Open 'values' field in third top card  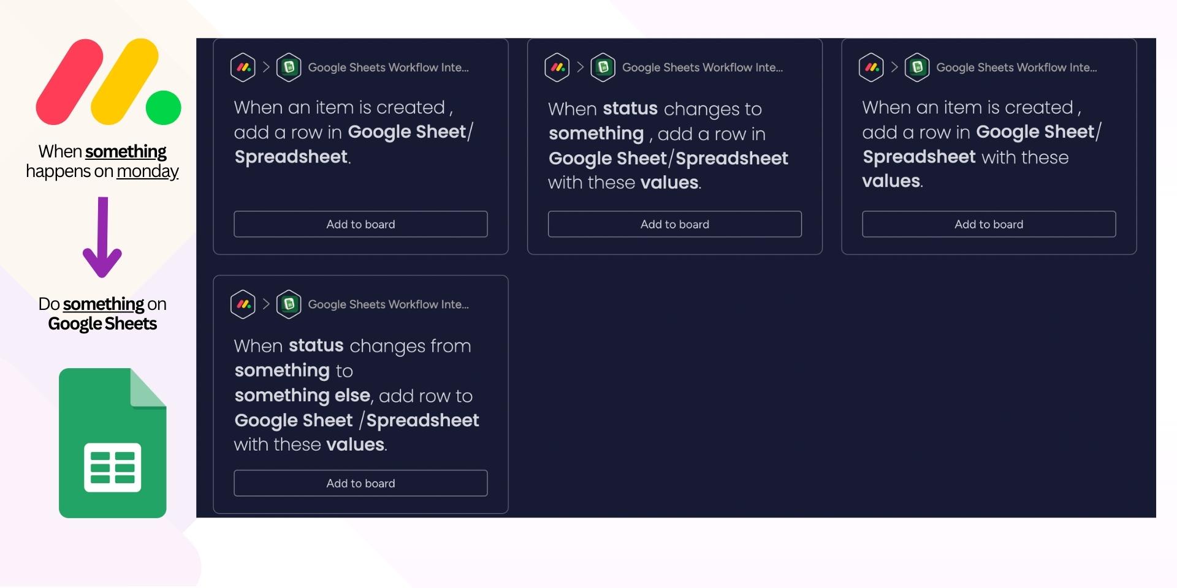(891, 181)
